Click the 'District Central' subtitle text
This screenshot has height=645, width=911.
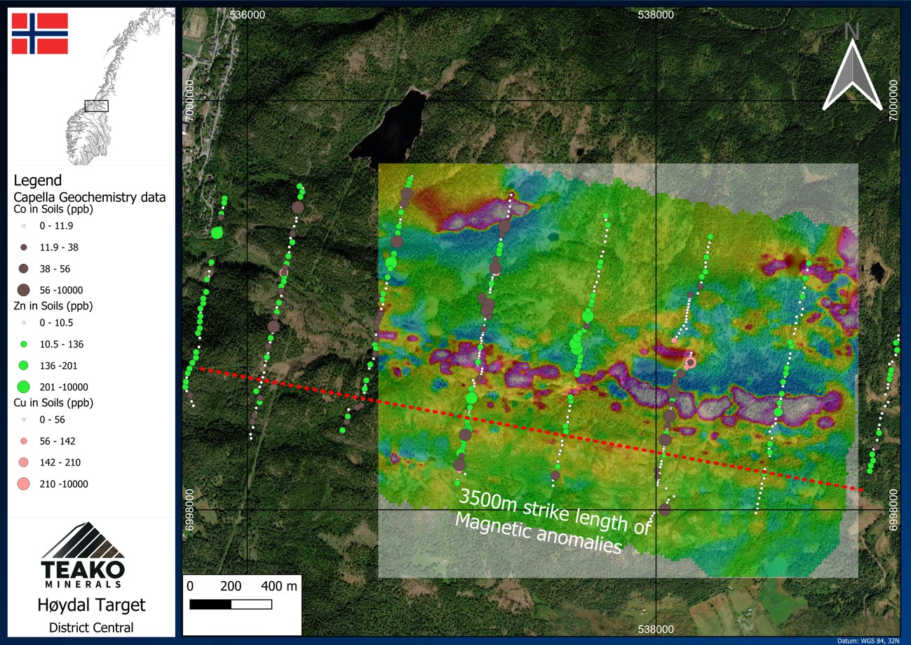coord(91,627)
